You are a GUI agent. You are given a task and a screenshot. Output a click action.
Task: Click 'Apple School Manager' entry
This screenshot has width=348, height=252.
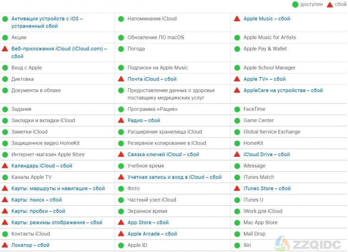(270, 68)
